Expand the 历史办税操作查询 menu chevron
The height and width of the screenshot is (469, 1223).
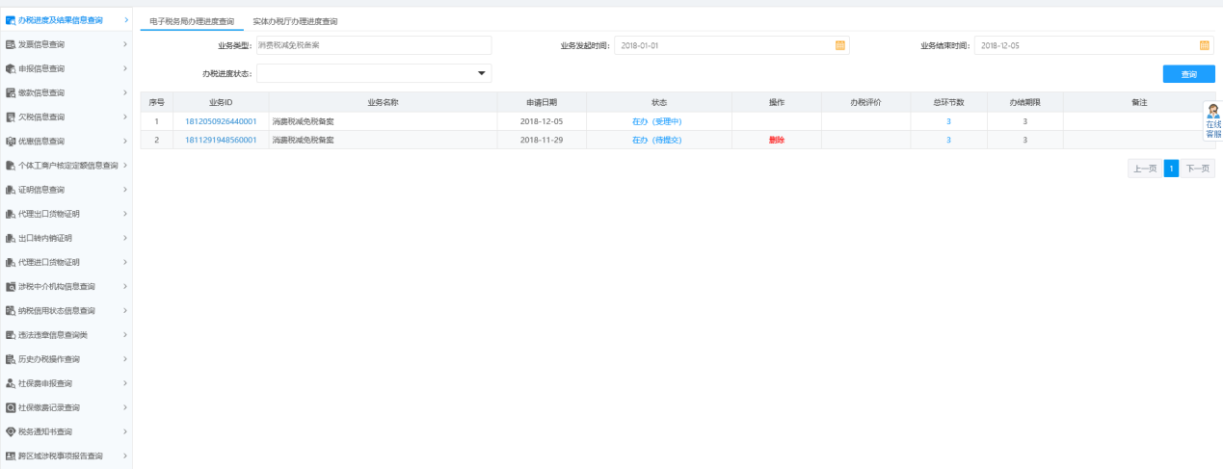[x=125, y=359]
